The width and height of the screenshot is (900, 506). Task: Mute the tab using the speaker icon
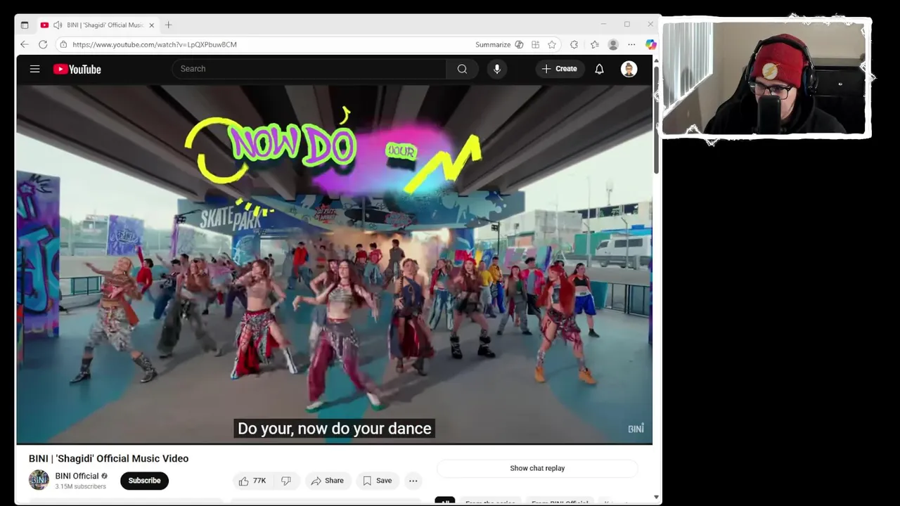(58, 25)
